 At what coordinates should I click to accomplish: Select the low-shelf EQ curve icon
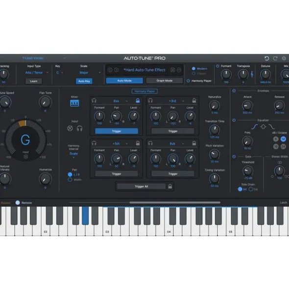click(255, 127)
